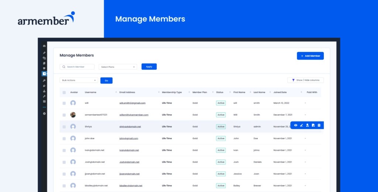Open the Select Plans dropdown

[118, 67]
